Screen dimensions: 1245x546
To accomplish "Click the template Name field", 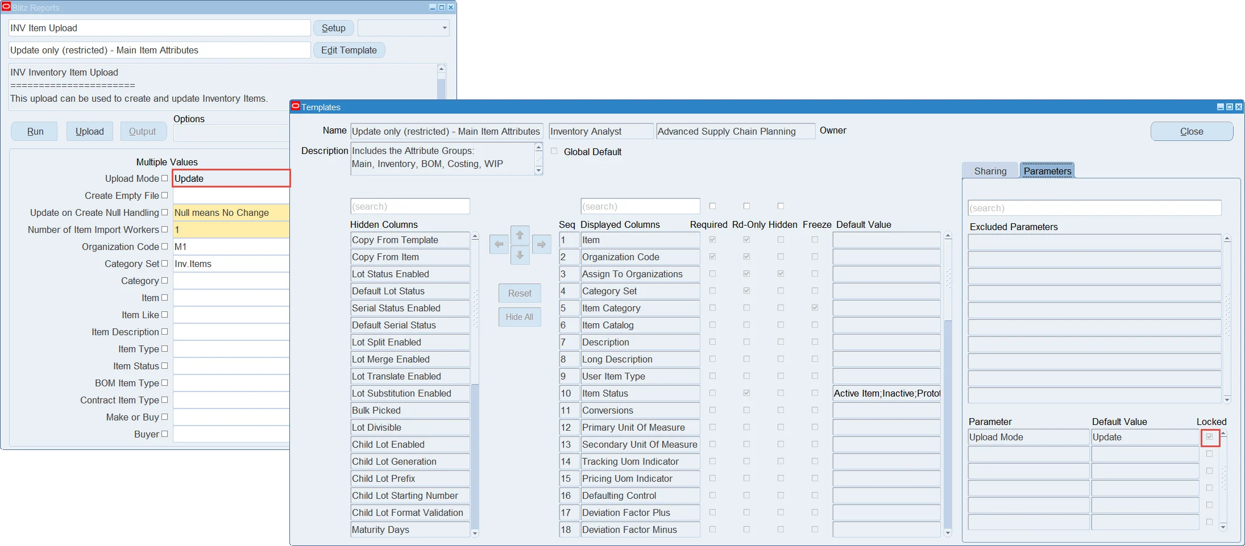I will click(446, 131).
